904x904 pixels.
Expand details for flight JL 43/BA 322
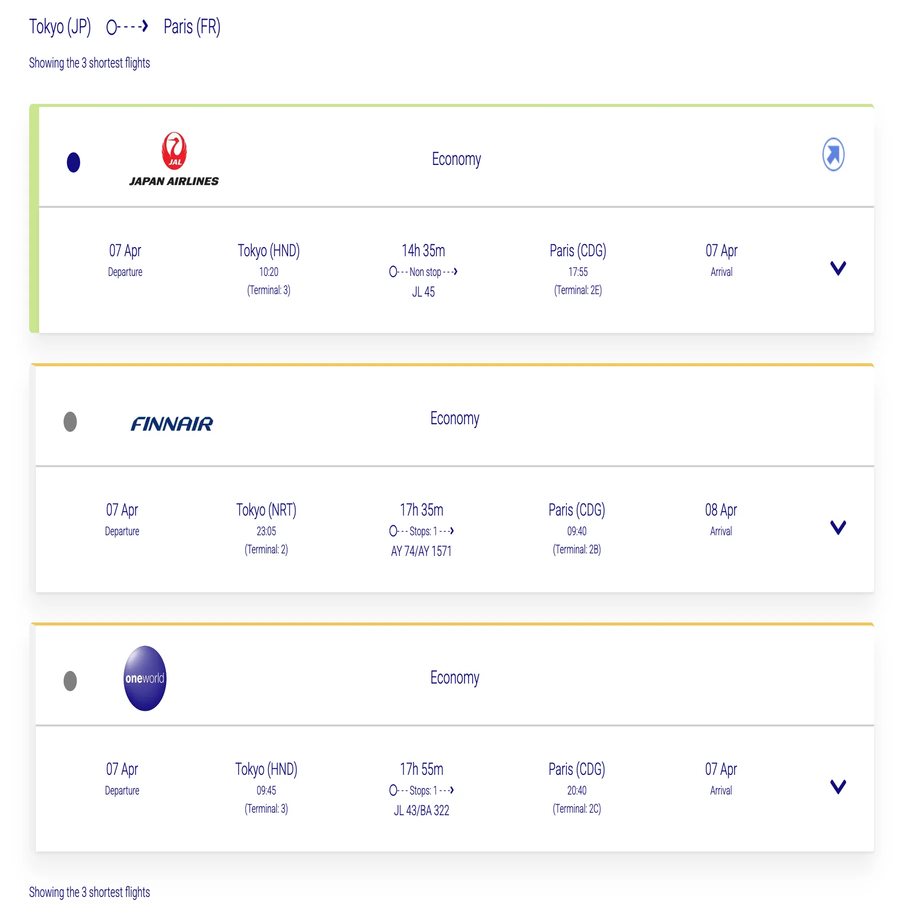coord(838,786)
